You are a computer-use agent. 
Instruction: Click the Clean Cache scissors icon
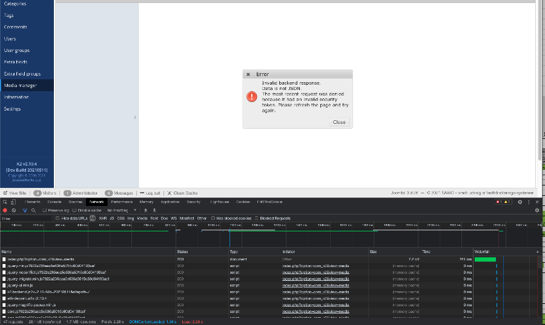(170, 193)
